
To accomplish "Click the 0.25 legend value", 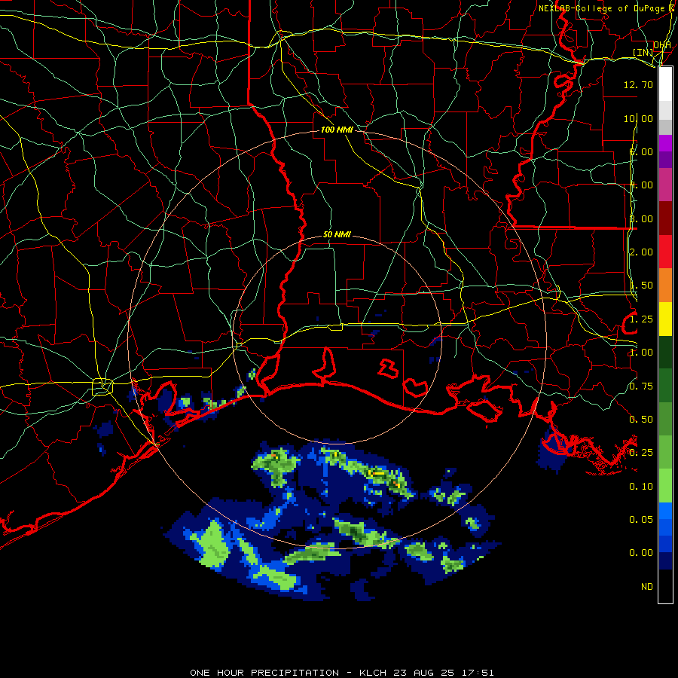I will [x=641, y=453].
